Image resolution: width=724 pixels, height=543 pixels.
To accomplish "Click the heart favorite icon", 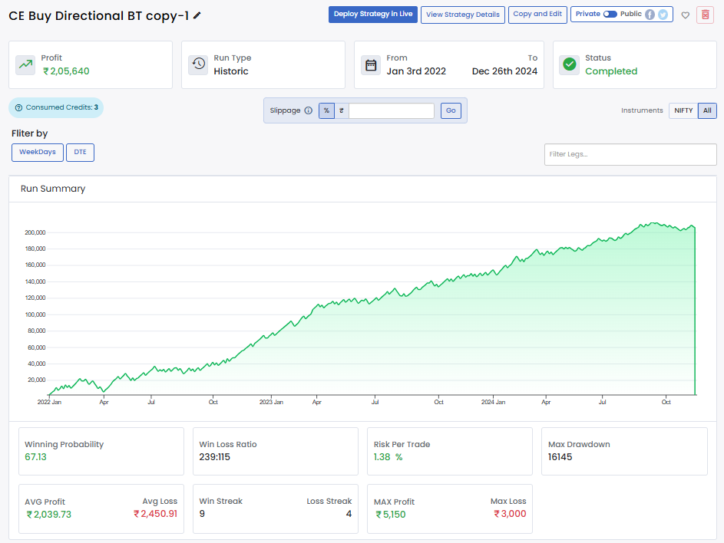I will [x=685, y=15].
